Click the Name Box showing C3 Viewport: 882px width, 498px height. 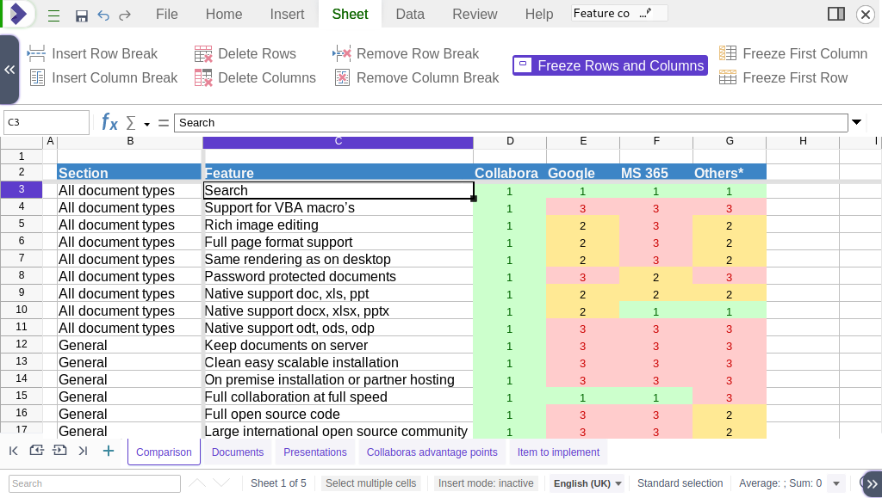tap(47, 122)
